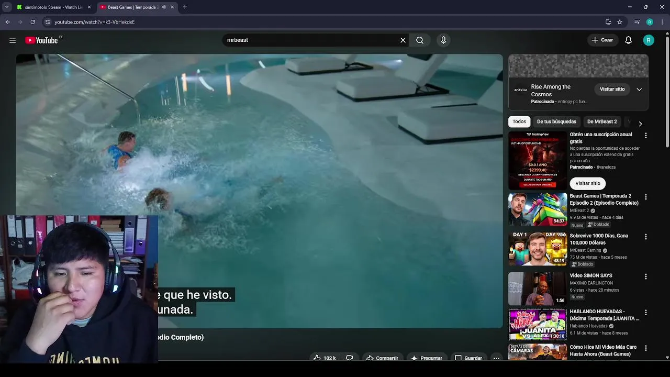The image size is (670, 377).
Task: Save the video with Guardar
Action: [x=468, y=358]
